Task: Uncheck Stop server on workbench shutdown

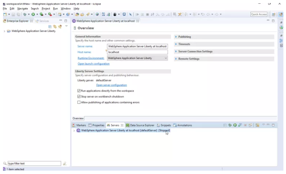Action: tap(79, 97)
